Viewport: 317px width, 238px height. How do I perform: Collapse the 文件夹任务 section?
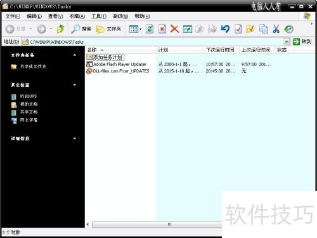(x=75, y=55)
